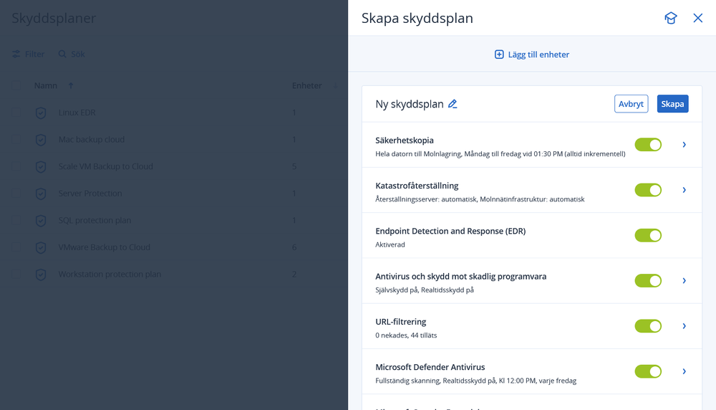Image resolution: width=716 pixels, height=410 pixels.
Task: Click the Sök magnifier icon
Action: click(x=62, y=54)
